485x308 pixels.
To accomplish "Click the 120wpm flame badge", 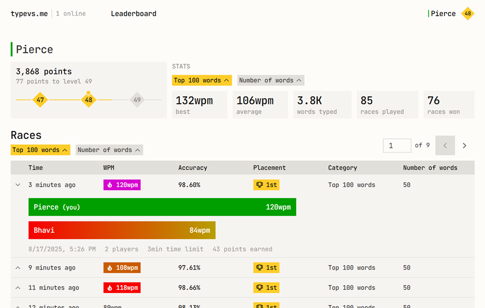I will [x=122, y=185].
